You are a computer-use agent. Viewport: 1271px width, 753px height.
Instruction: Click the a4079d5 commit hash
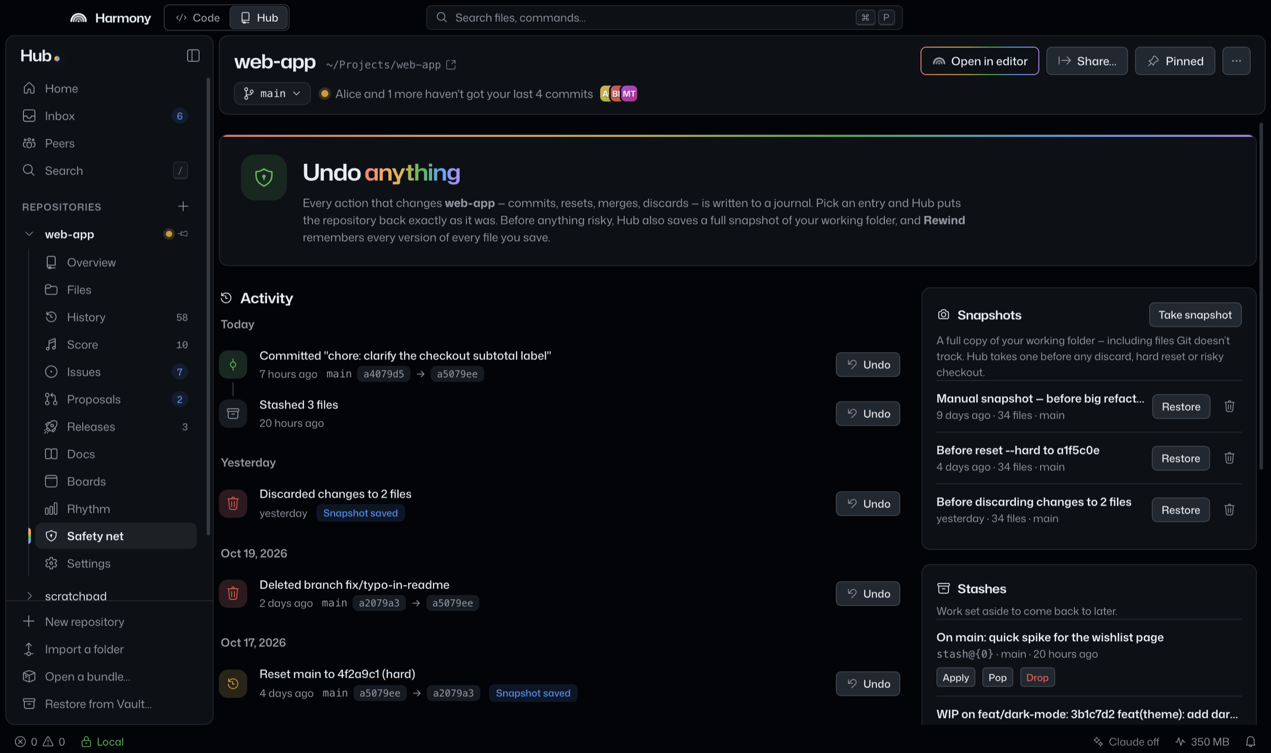point(383,374)
